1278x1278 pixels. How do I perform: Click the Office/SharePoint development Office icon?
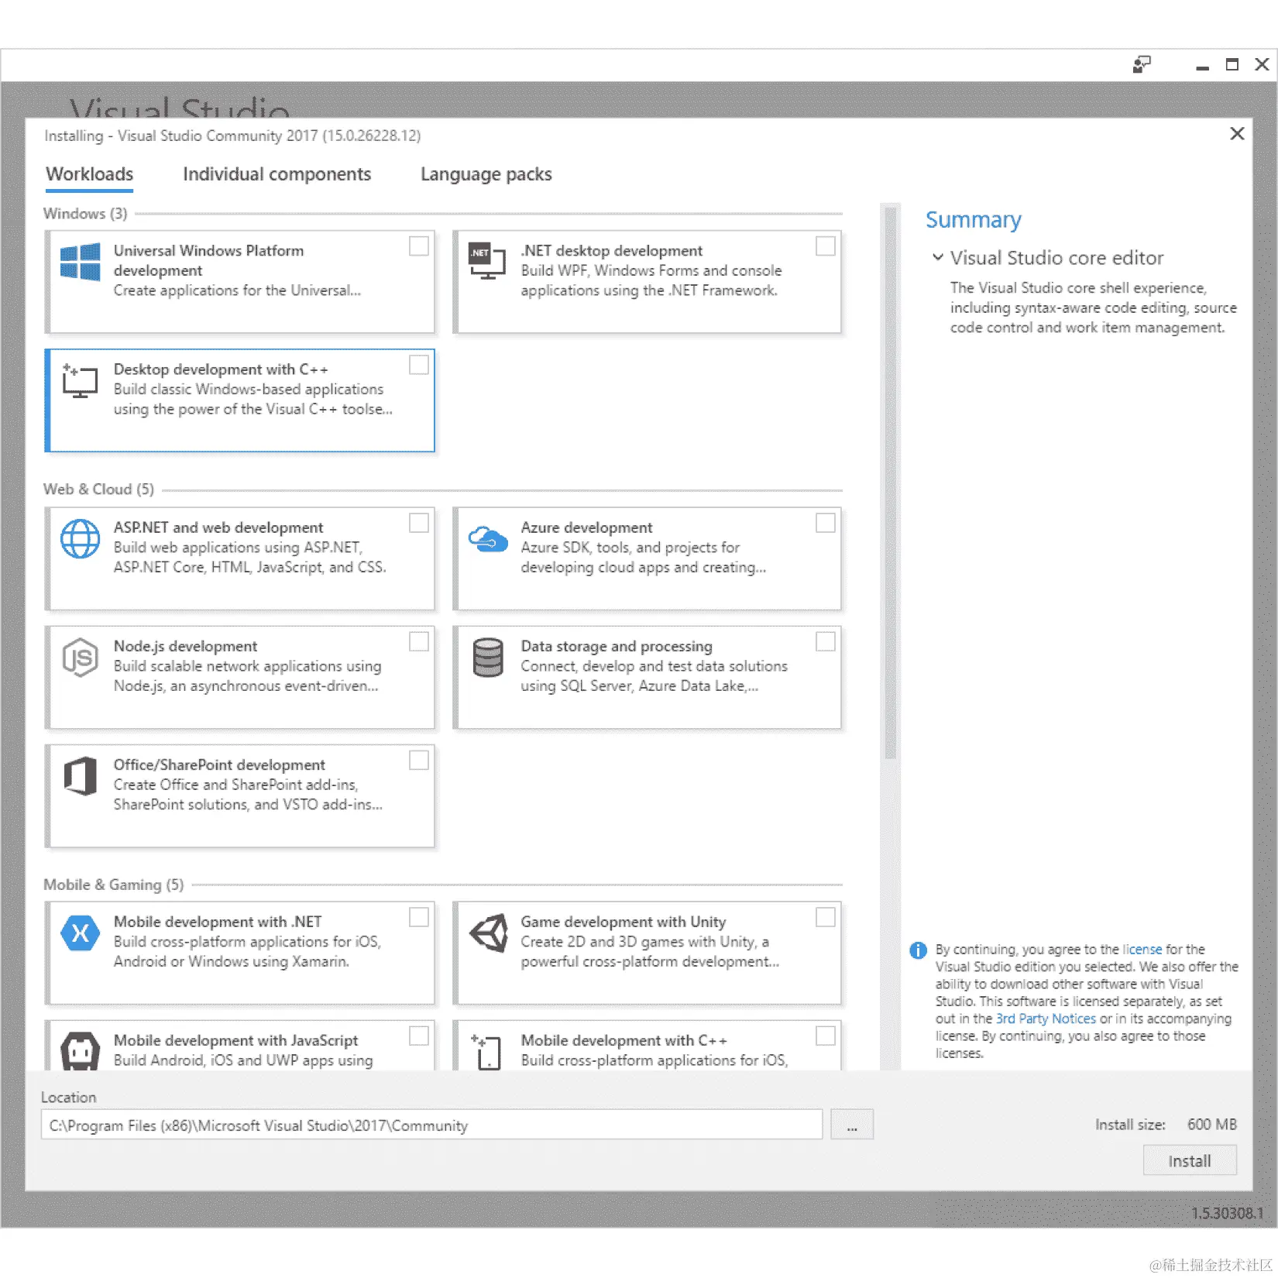pos(81,776)
